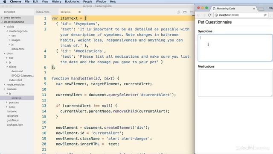
Task: Collapse the docs folder
Action: [x=9, y=53]
